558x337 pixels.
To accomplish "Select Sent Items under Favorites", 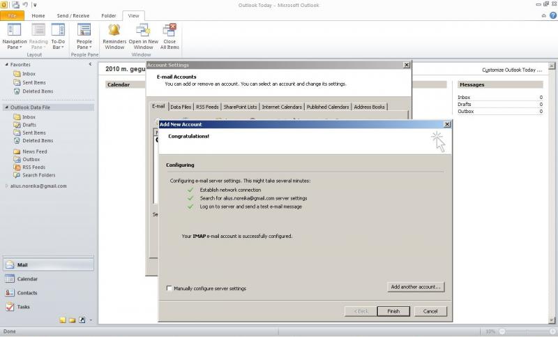I will tap(33, 82).
